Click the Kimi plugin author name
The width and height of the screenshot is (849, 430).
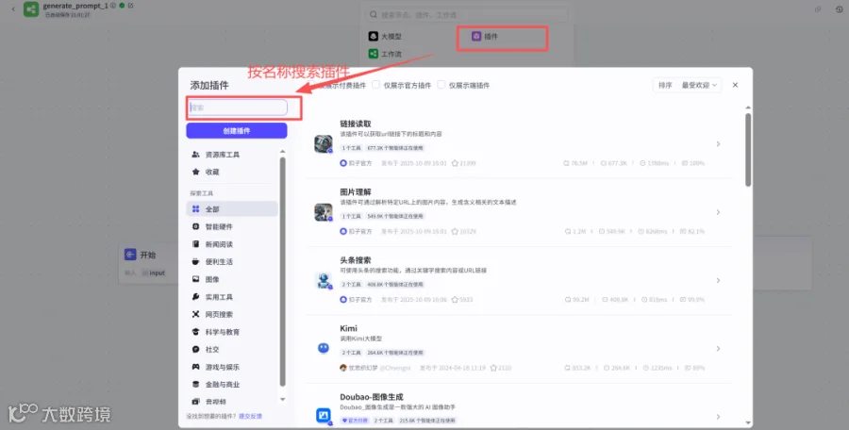pyautogui.click(x=363, y=368)
